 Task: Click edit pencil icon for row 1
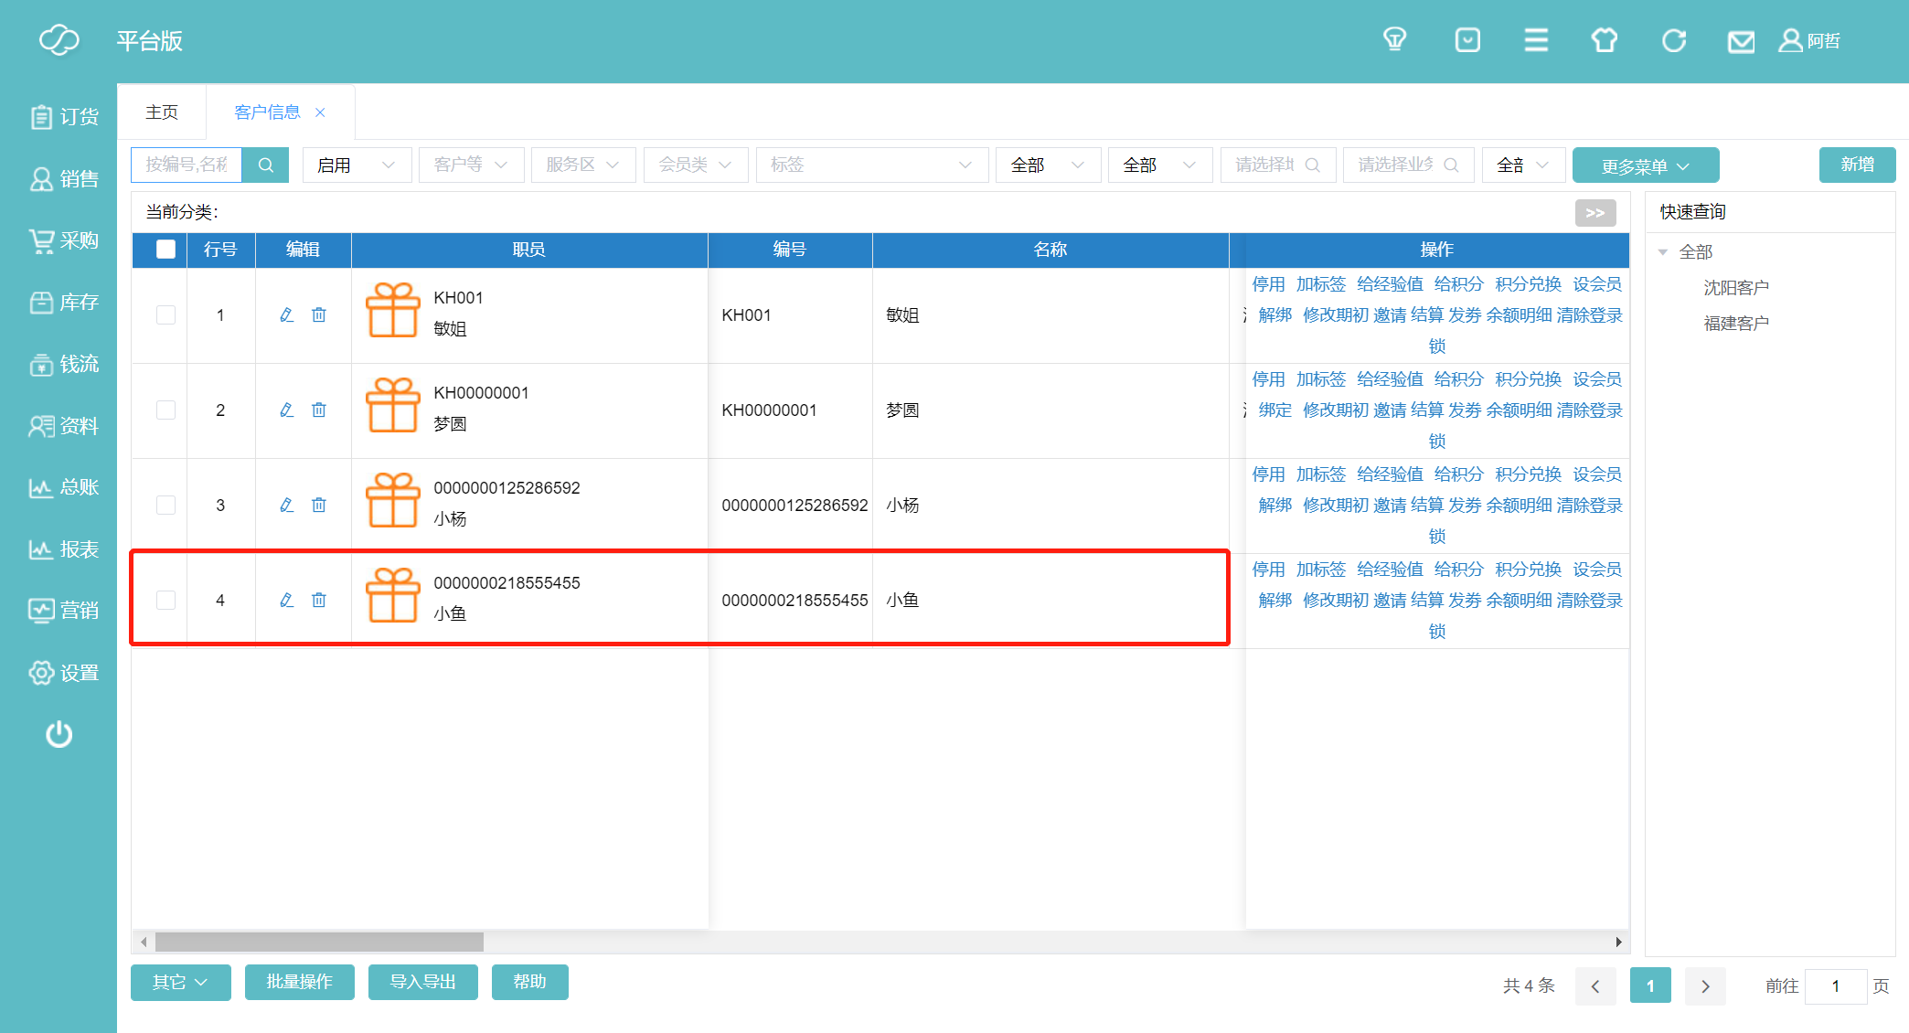coord(286,314)
